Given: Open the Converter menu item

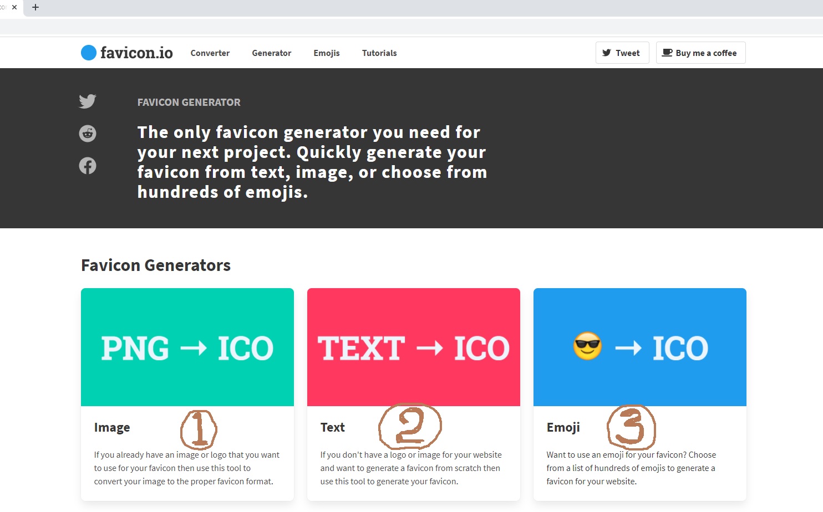Looking at the screenshot, I should [210, 53].
